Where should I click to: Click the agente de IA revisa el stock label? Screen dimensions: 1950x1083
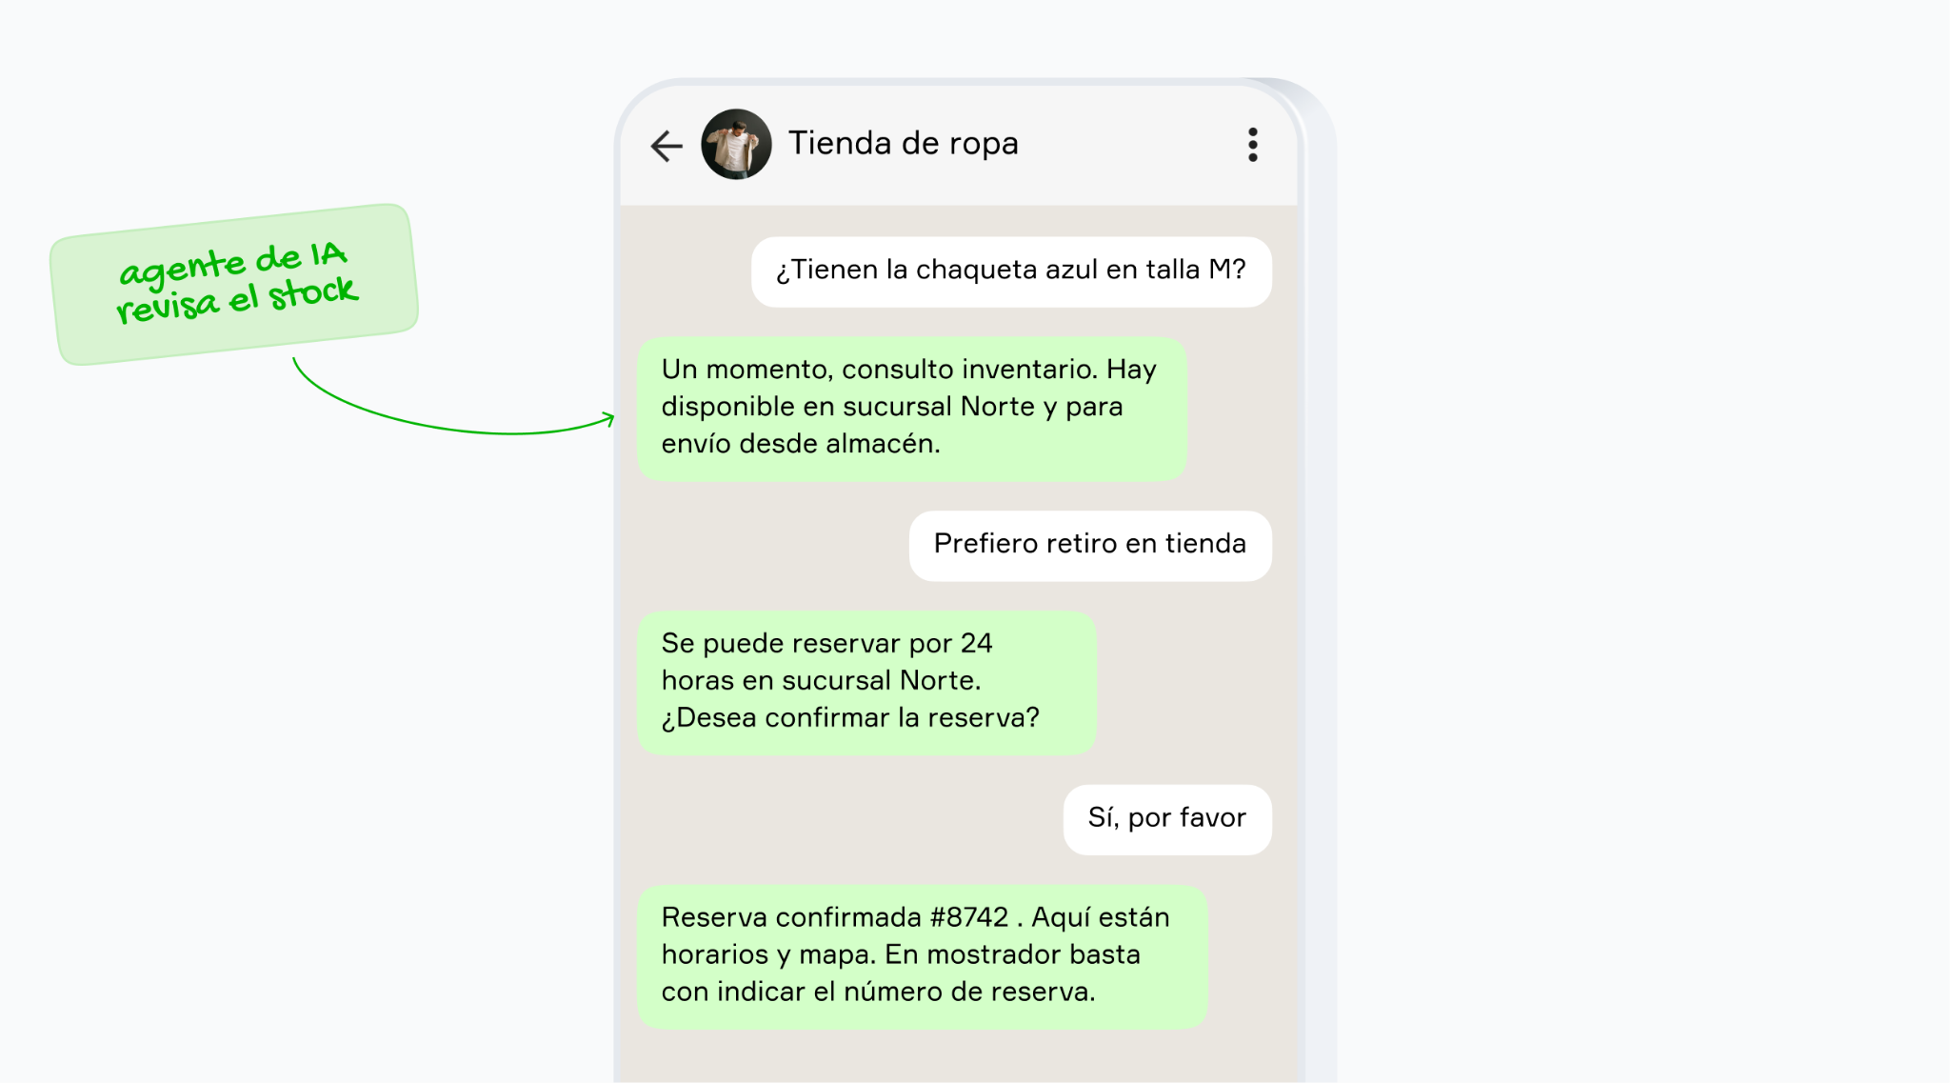tap(234, 284)
